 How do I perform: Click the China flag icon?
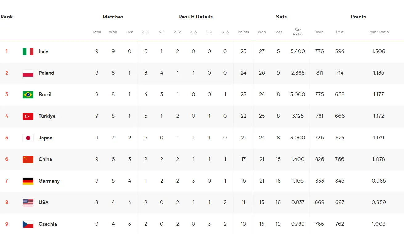pyautogui.click(x=28, y=159)
